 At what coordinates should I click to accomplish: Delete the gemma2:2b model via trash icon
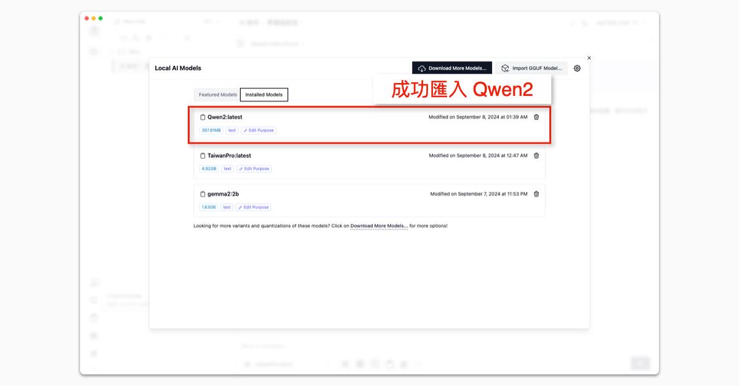coord(536,194)
